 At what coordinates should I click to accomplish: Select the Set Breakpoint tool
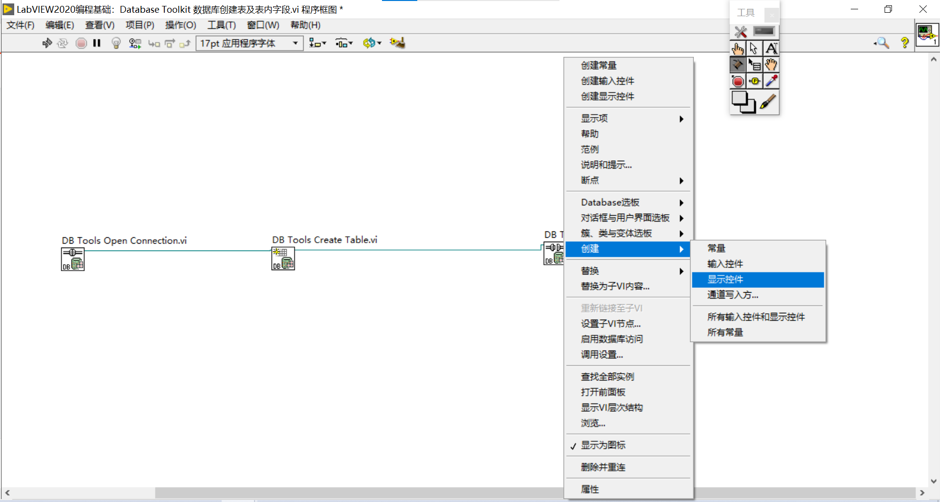pos(738,81)
